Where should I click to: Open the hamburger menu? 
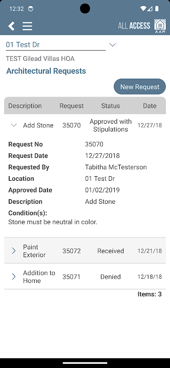click(27, 26)
